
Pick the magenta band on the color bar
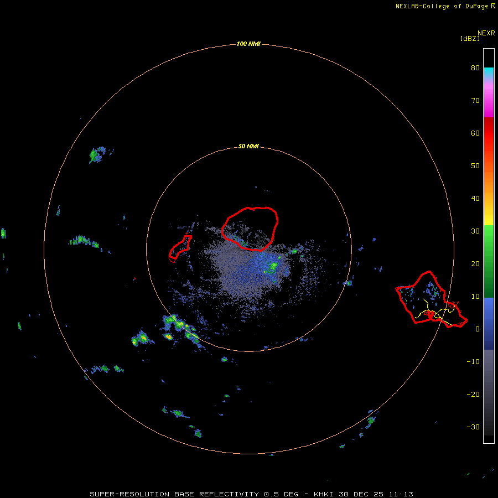pyautogui.click(x=489, y=102)
